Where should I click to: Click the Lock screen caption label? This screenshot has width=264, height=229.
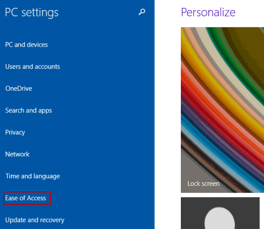[x=203, y=184]
